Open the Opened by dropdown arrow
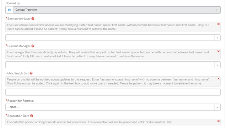Image resolution: width=226 pixels, height=128 pixels. click(x=217, y=10)
